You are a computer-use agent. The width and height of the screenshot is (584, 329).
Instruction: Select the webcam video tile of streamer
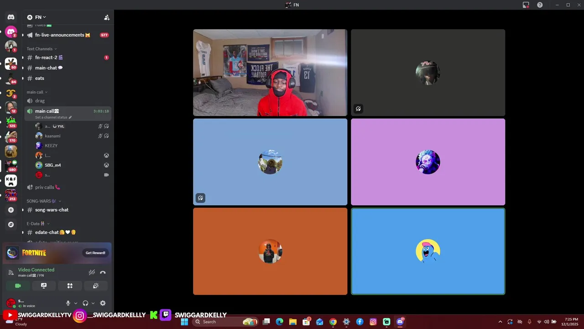[270, 73]
